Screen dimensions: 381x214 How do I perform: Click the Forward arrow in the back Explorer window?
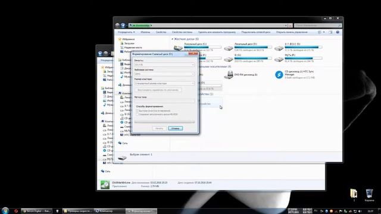point(106,53)
